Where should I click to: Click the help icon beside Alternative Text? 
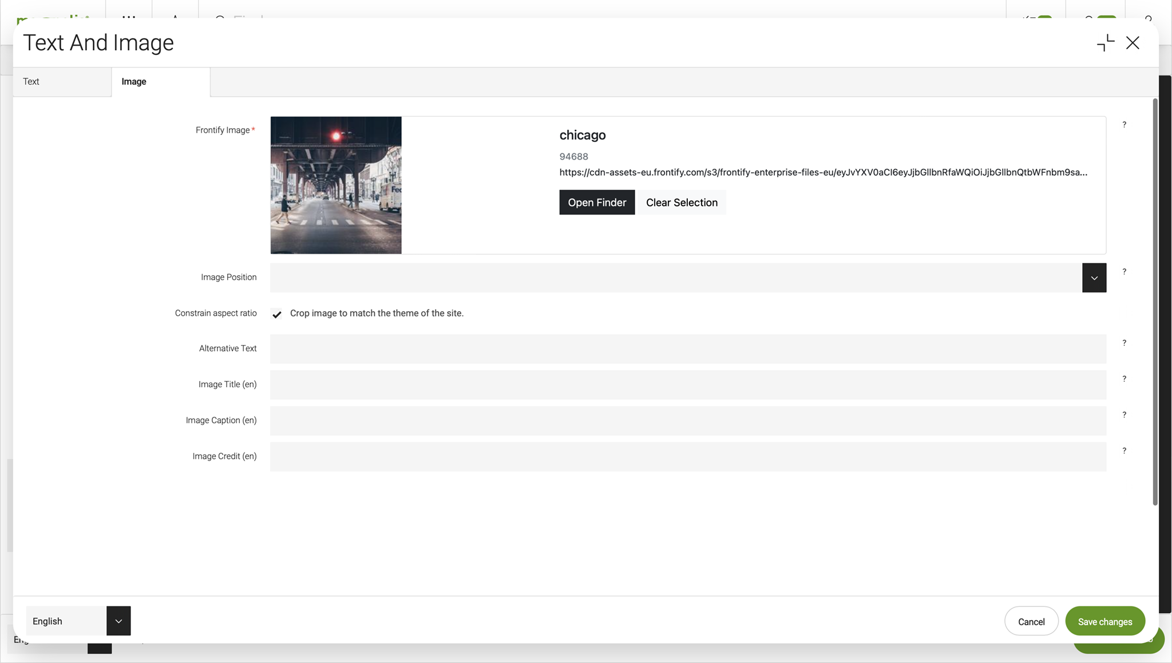pyautogui.click(x=1124, y=343)
